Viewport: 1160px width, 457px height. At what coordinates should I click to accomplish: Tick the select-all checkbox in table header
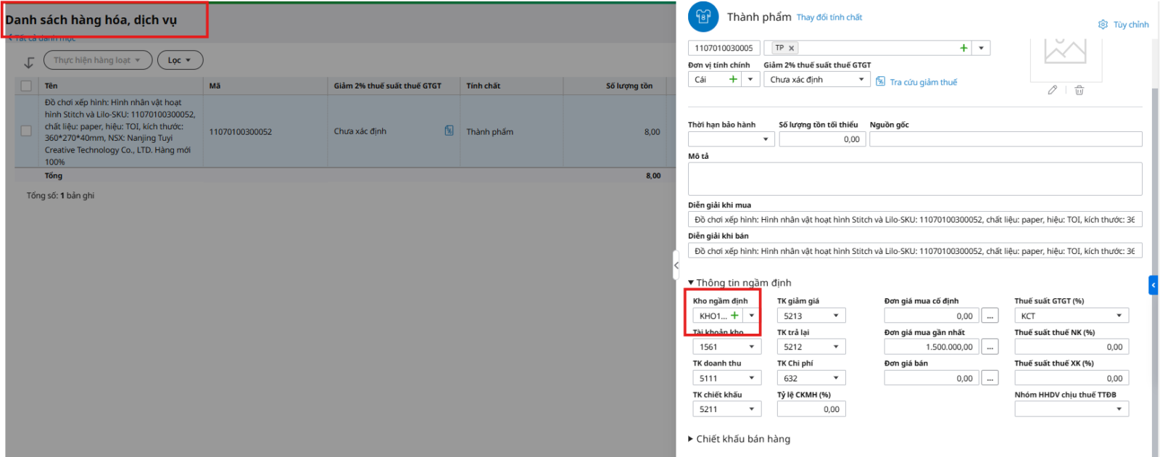[26, 86]
